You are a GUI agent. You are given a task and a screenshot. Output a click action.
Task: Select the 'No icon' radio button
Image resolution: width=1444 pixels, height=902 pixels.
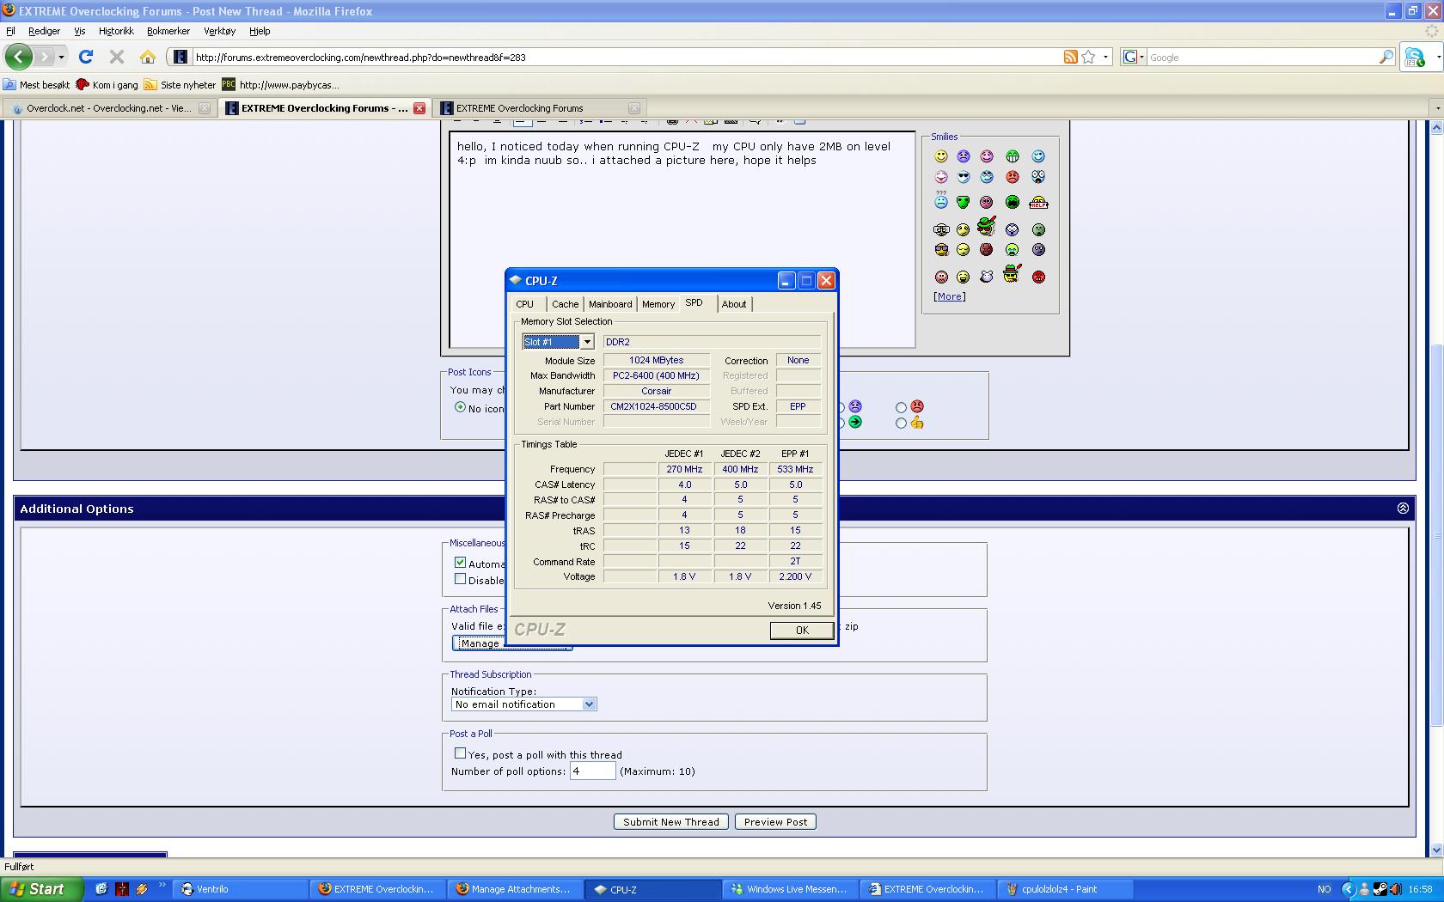tap(460, 407)
